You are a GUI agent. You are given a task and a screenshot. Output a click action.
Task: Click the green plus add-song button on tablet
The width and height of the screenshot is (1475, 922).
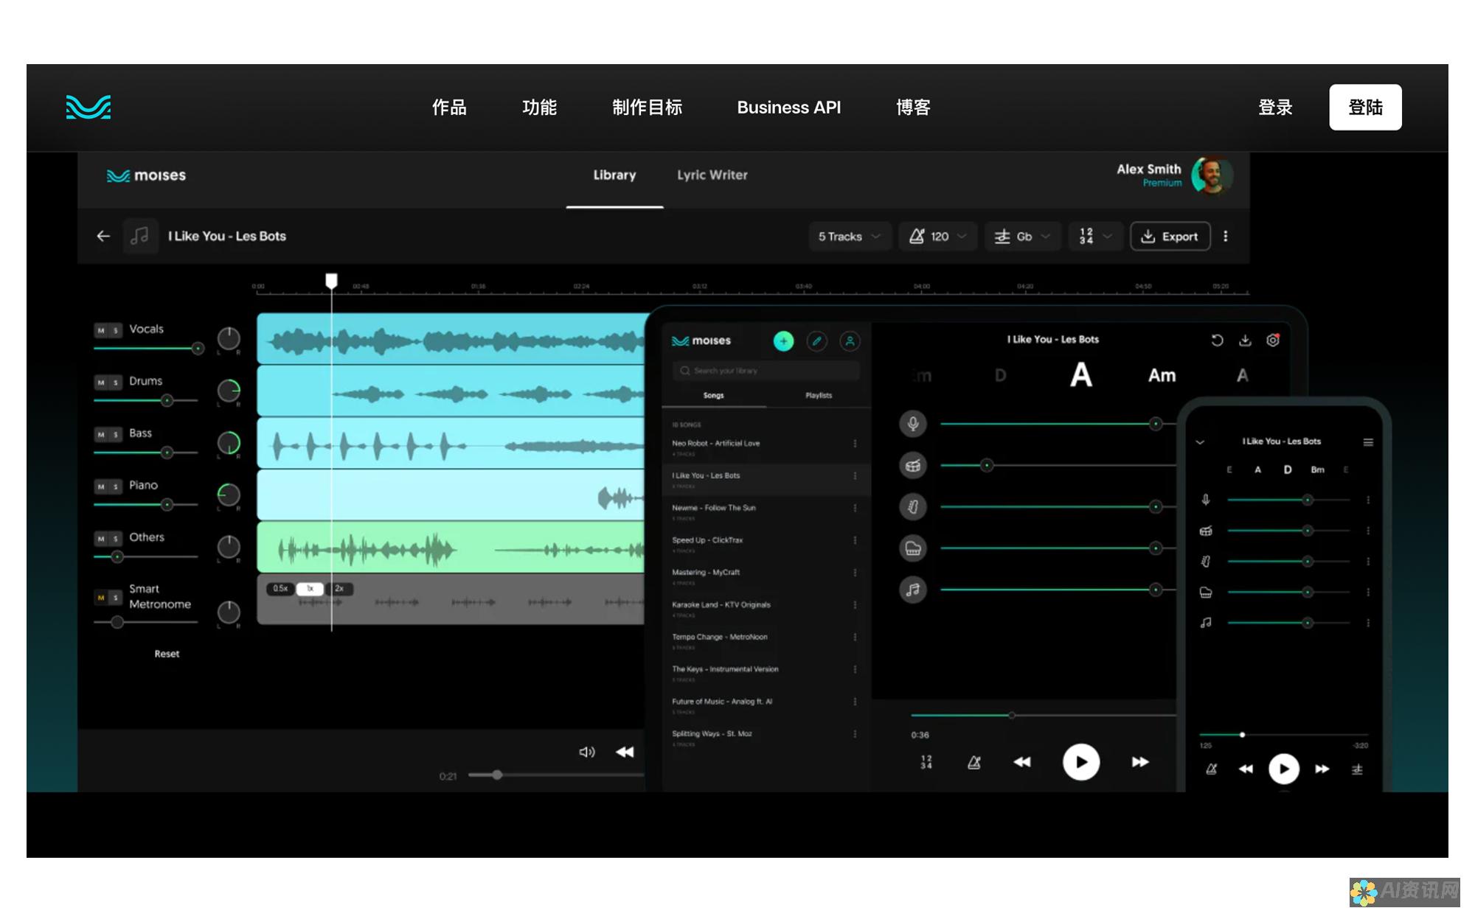pos(783,340)
